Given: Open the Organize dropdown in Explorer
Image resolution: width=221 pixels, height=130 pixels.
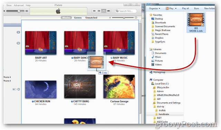Looking at the screenshot, I should [x=155, y=8].
